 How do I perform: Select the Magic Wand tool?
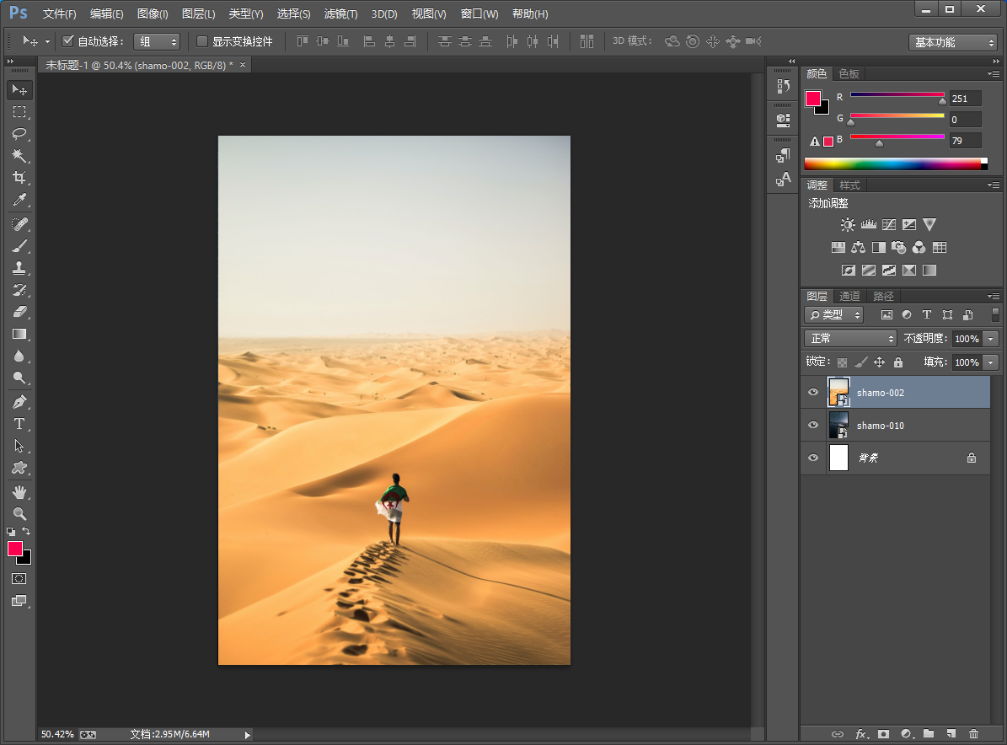[x=19, y=155]
